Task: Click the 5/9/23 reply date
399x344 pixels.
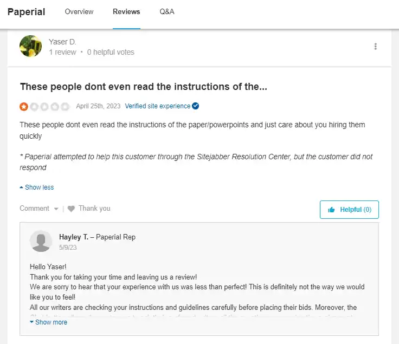Action: (68, 248)
